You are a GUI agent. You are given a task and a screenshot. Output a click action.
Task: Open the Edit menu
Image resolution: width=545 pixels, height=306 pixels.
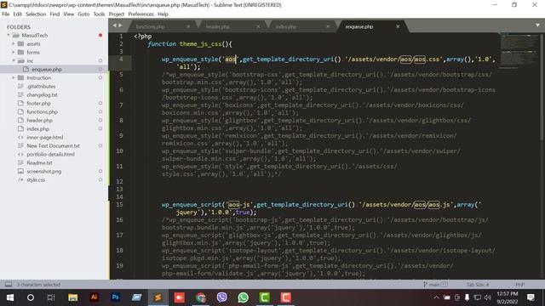click(x=17, y=14)
